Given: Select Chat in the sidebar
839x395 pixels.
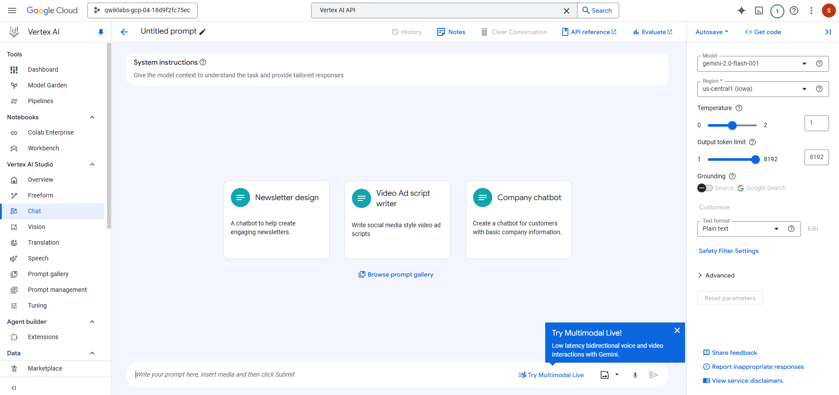Looking at the screenshot, I should pos(52,211).
